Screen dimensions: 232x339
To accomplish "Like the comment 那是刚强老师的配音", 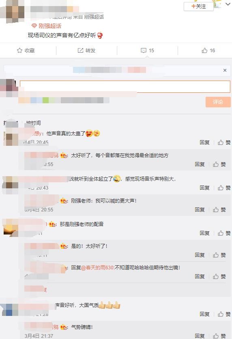I will click(224, 233).
